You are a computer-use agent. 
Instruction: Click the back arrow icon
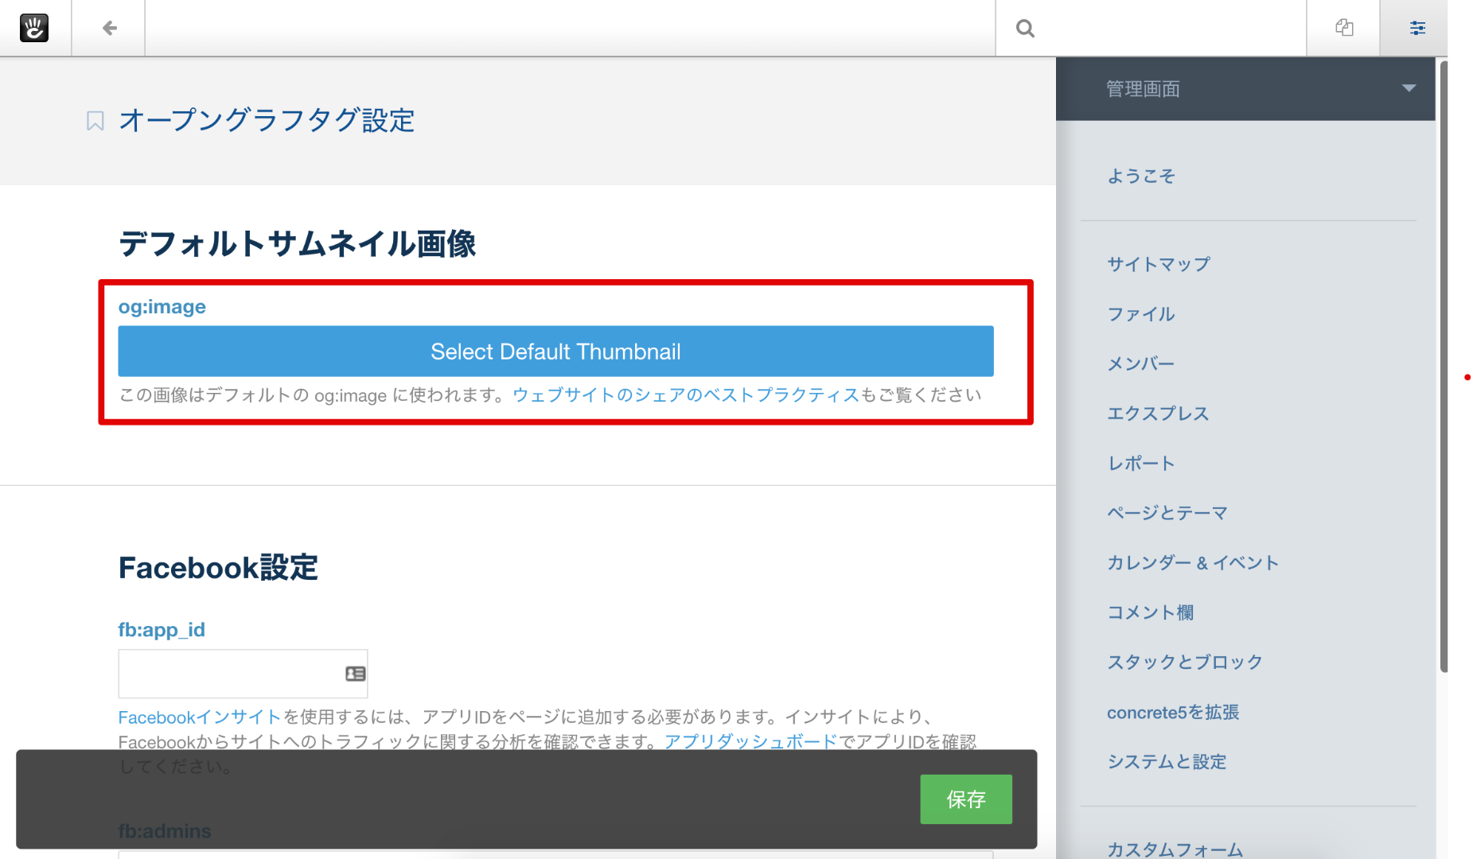tap(109, 29)
